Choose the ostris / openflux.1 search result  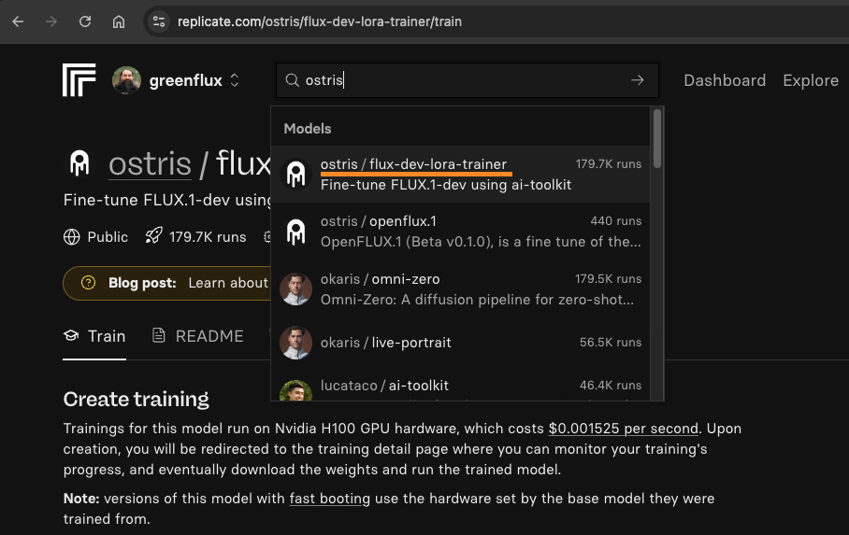[x=460, y=232]
